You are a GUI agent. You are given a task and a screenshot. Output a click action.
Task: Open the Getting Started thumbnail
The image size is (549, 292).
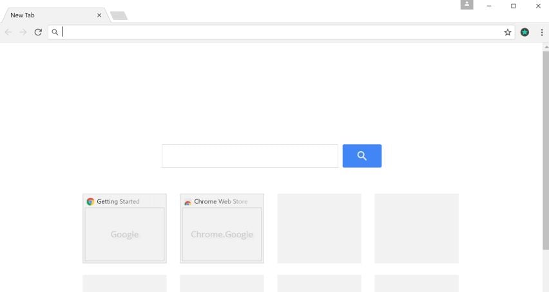tap(124, 234)
